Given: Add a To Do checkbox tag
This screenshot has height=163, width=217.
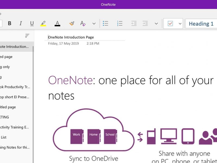Looking at the screenshot, I should tap(170, 23).
